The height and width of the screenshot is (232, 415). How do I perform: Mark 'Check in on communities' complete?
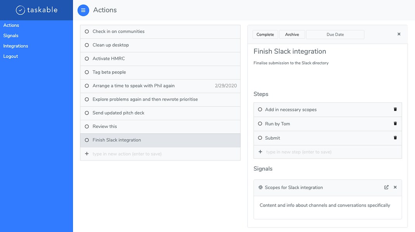87,31
